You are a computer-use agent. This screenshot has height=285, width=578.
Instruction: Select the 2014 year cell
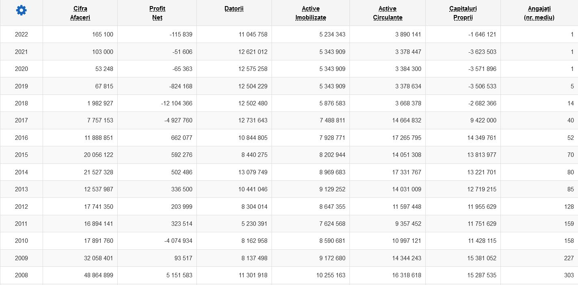[x=22, y=172]
